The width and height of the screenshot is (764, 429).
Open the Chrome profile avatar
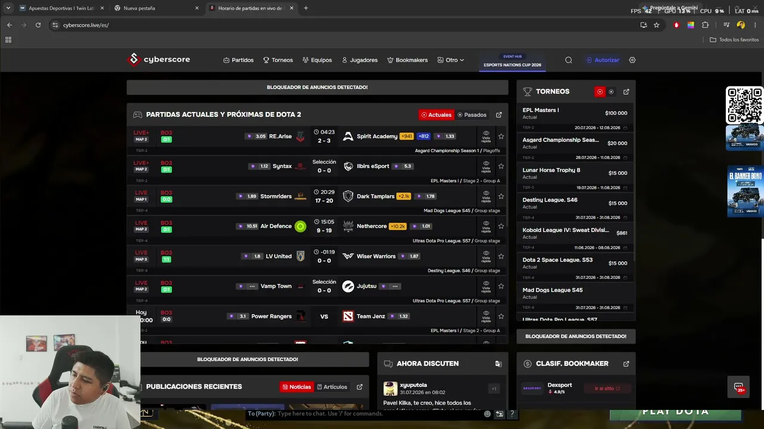[x=741, y=25]
